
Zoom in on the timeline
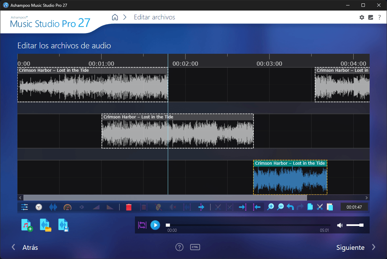[x=270, y=207]
